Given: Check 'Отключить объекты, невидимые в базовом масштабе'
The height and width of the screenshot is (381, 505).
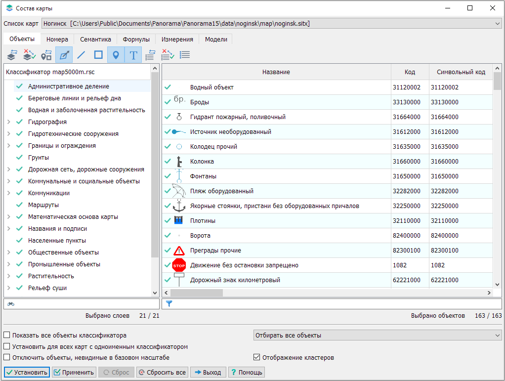Looking at the screenshot, I should [7, 357].
